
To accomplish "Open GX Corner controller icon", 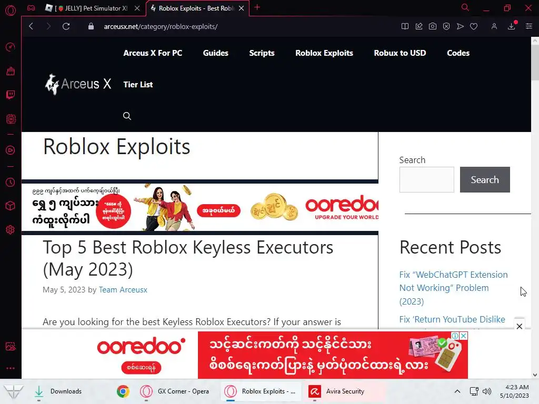I will (31, 8).
